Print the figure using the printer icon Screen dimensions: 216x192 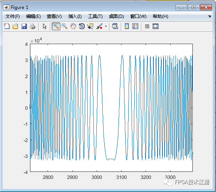[x=33, y=26]
